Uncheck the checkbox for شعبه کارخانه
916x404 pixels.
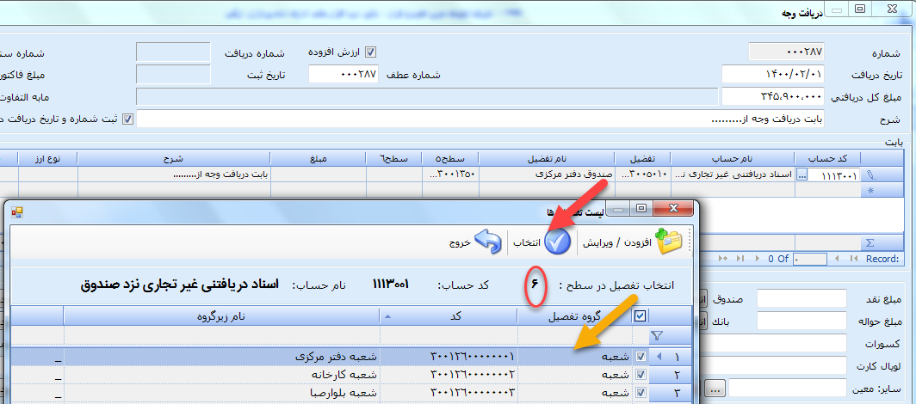click(641, 374)
